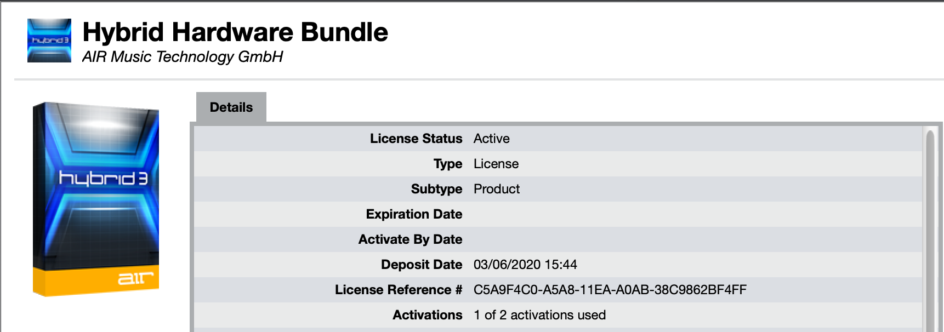Click the Type row label
The height and width of the screenshot is (332, 944).
pos(448,164)
